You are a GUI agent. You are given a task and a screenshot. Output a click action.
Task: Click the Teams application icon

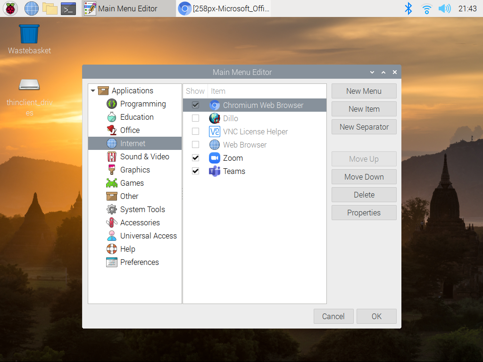point(215,171)
